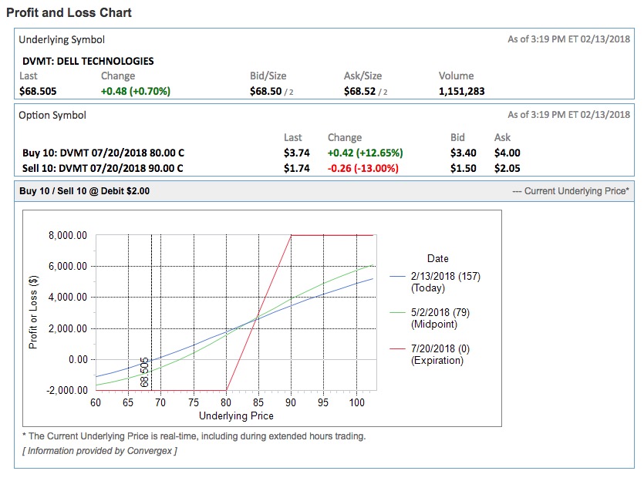
Task: Select the '7/20/2018 (0) (Expiration)' legend entry
Action: (430, 354)
